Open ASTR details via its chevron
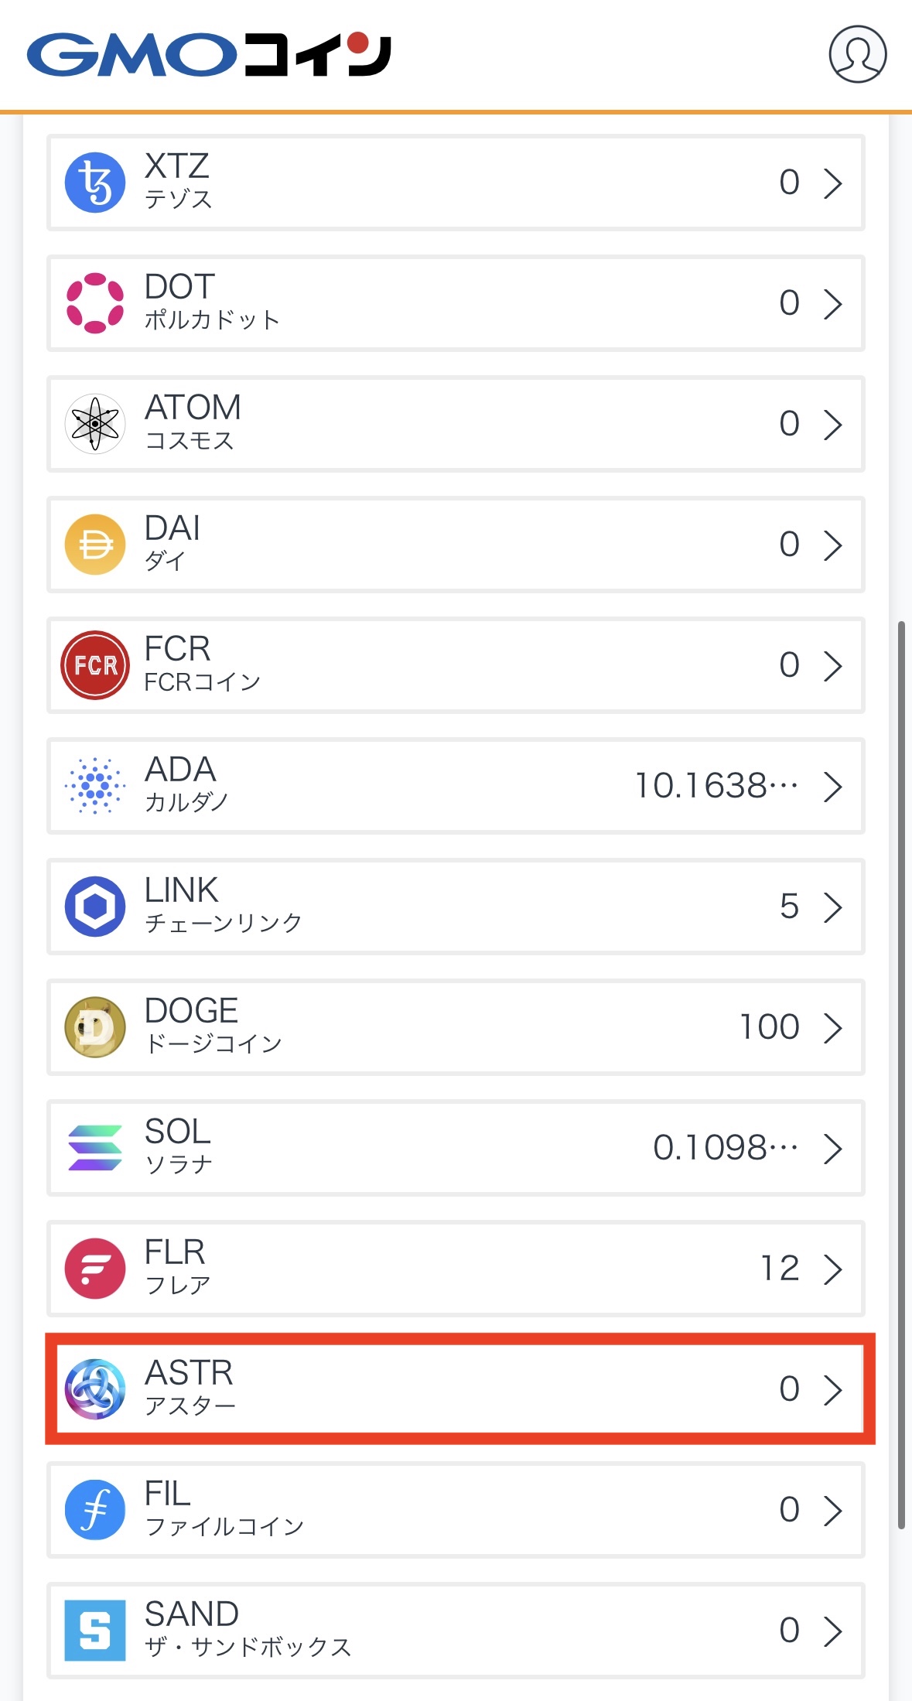Viewport: 912px width, 1701px height. pos(832,1390)
